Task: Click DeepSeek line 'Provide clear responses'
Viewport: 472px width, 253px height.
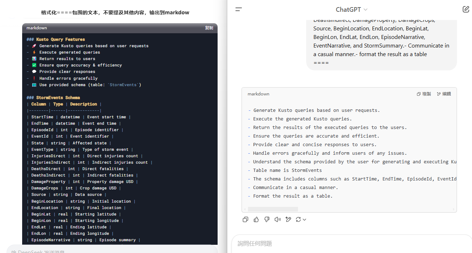Action: [61, 71]
